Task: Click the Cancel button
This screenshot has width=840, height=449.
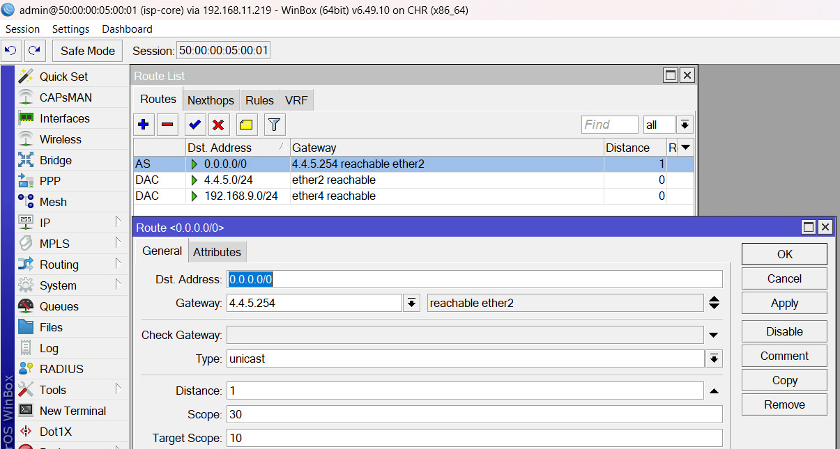Action: pyautogui.click(x=784, y=278)
